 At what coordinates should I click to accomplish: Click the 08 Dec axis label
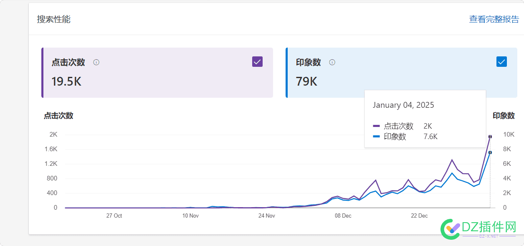click(343, 216)
